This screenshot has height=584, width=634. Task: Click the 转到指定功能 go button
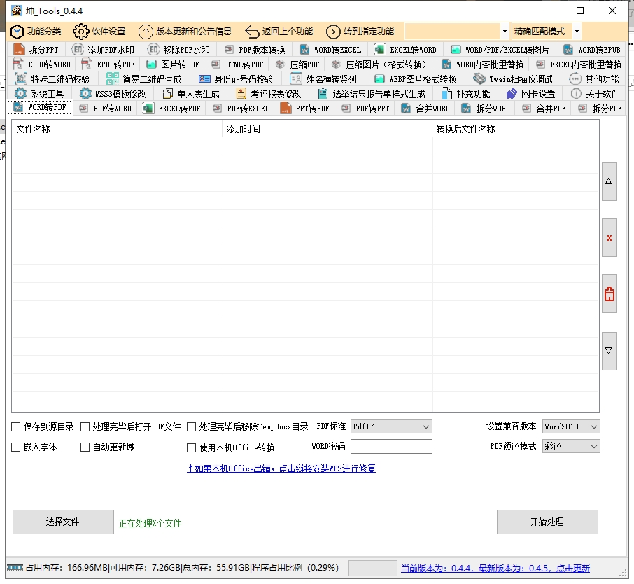coord(360,32)
